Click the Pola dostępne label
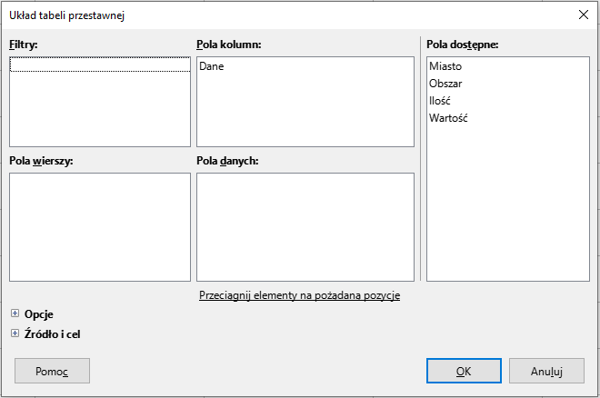This screenshot has width=600, height=398. pyautogui.click(x=463, y=44)
